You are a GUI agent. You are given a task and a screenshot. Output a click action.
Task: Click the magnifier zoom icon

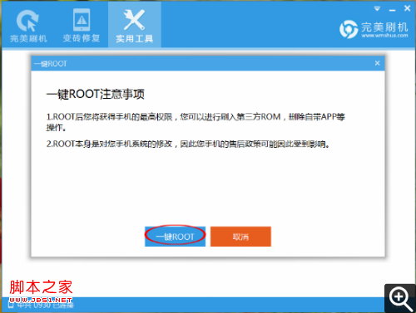[x=400, y=299]
